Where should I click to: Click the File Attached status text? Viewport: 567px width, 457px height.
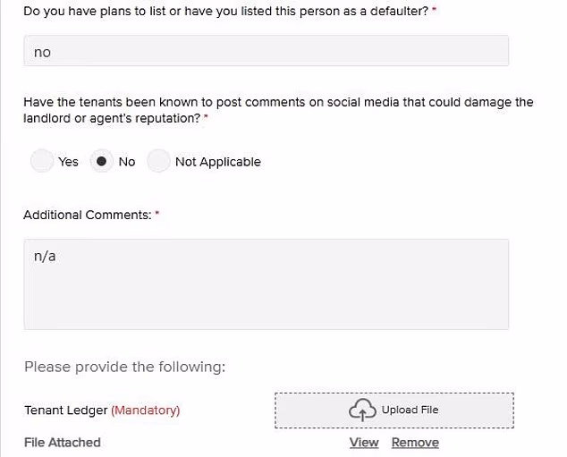62,443
